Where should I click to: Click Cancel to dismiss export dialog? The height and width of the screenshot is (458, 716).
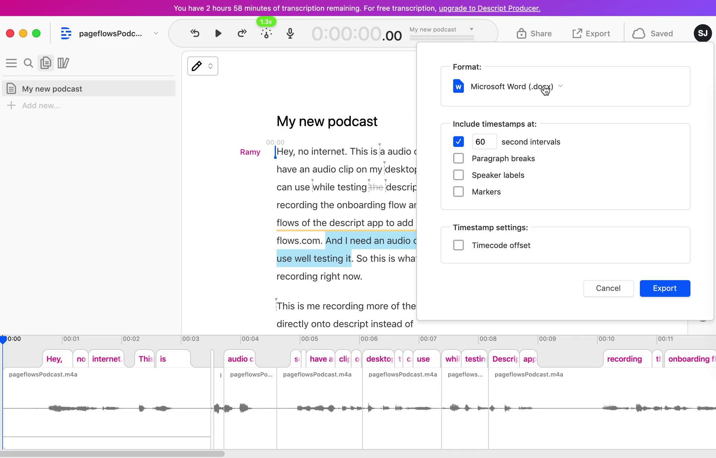coord(608,288)
